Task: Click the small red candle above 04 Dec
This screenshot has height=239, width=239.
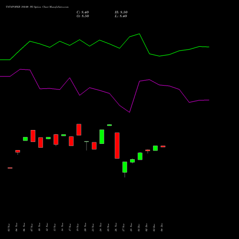Action: [x=163, y=146]
